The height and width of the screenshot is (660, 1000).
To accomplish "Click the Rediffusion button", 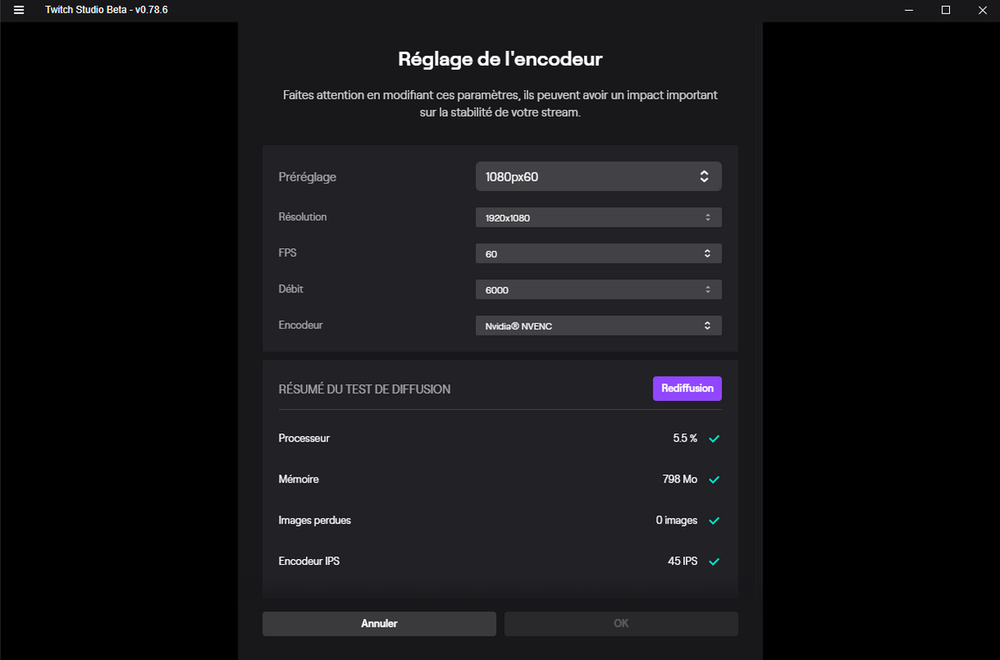I will tap(687, 388).
